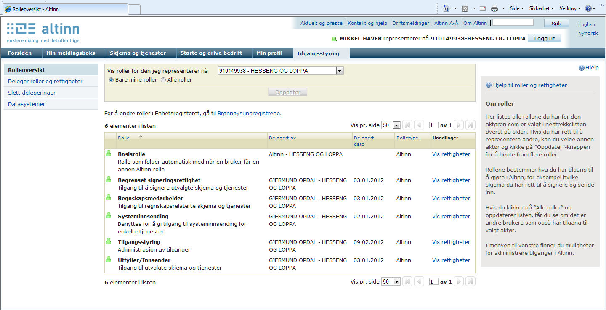Select the Rolleoversikt - Altinn browser tab
The image size is (606, 310).
pyautogui.click(x=64, y=9)
